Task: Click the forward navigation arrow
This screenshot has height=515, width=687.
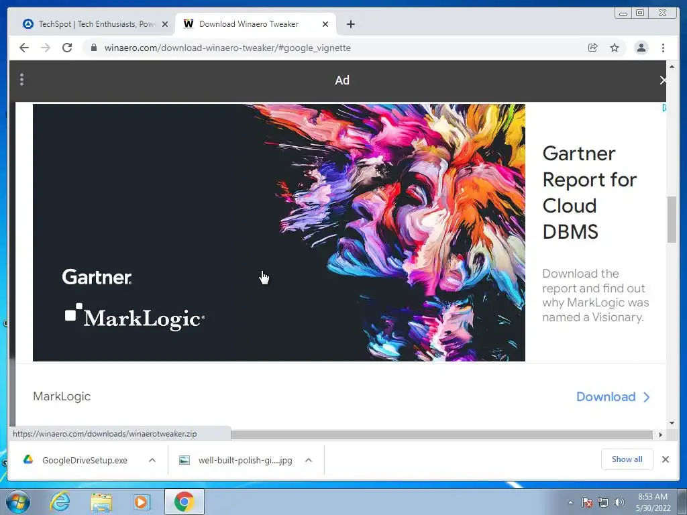Action: [x=46, y=48]
